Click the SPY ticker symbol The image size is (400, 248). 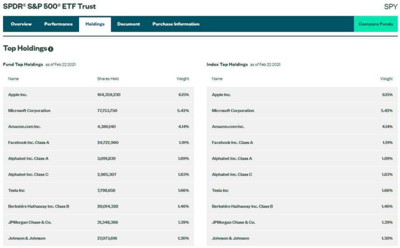[x=391, y=7]
